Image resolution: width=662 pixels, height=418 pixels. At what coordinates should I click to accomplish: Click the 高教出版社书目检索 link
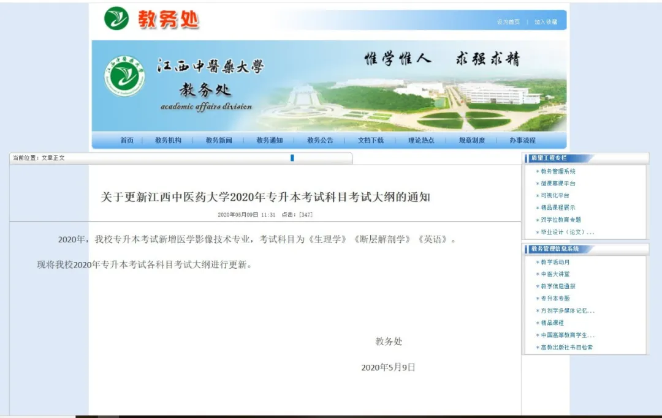pos(567,346)
